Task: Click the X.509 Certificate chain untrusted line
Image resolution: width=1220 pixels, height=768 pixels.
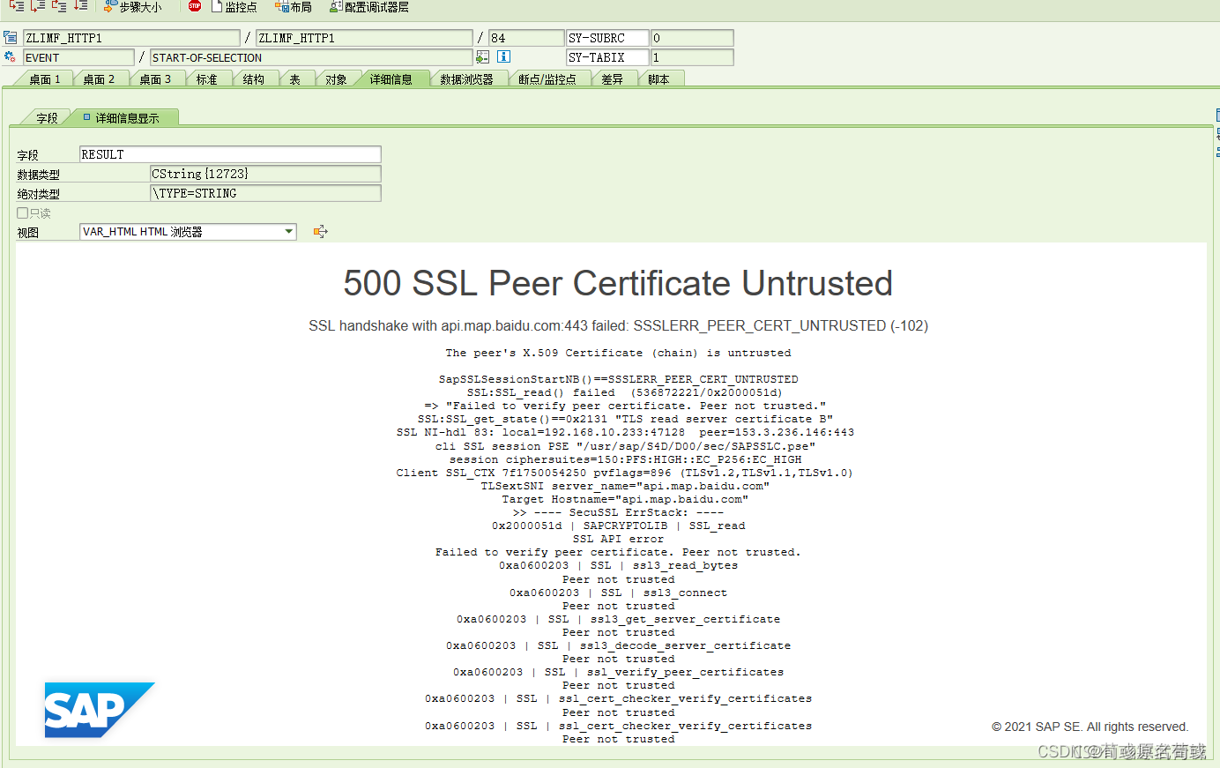Action: pos(618,353)
